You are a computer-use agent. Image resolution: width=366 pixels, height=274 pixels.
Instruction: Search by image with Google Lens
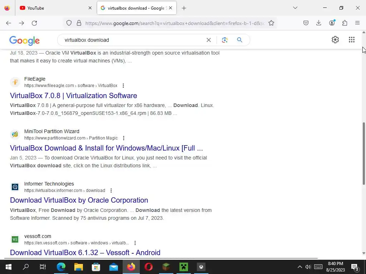224,40
